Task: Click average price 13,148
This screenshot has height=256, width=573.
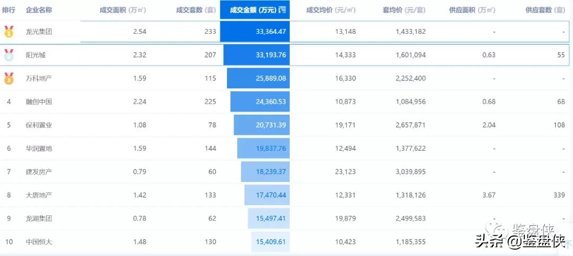Action: coord(345,32)
